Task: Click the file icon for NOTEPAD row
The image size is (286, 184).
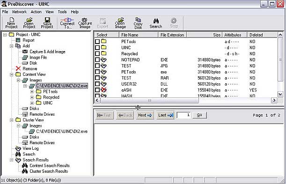Action: click(x=104, y=59)
